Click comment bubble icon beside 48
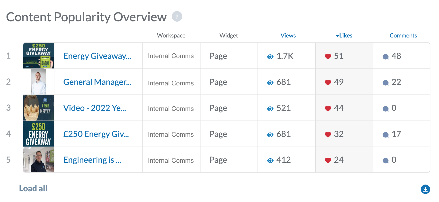 tap(386, 57)
